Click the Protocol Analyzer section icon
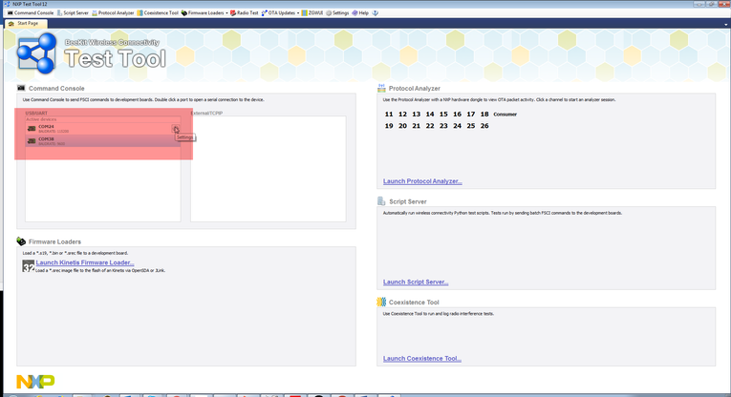The height and width of the screenshot is (397, 731). pos(381,88)
